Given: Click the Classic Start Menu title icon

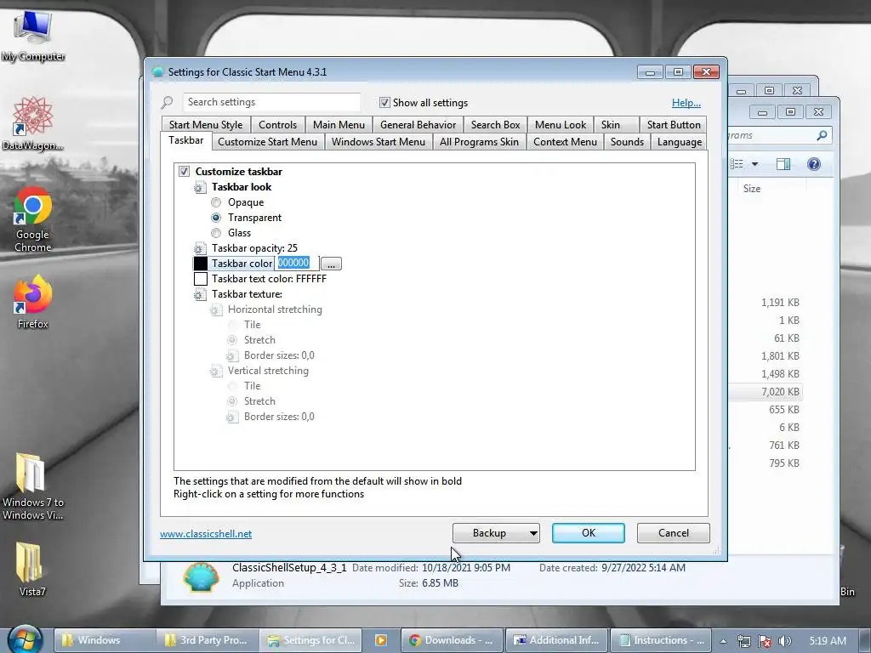Looking at the screenshot, I should point(157,71).
